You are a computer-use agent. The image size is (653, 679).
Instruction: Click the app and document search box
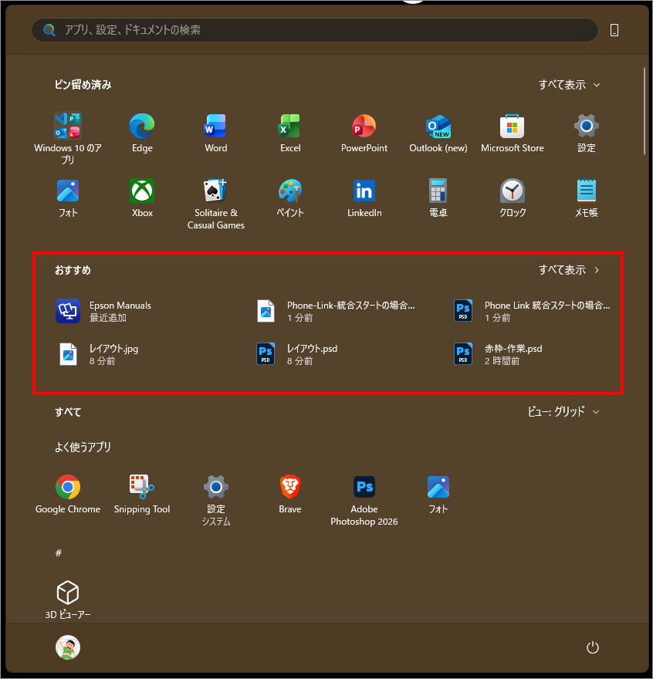pos(315,30)
